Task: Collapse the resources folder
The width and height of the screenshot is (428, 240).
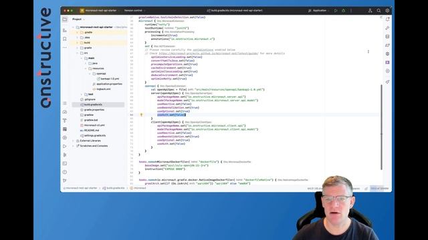Action: (86, 69)
